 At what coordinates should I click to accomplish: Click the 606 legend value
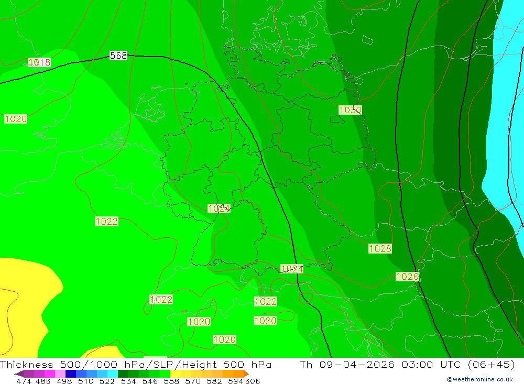click(253, 381)
